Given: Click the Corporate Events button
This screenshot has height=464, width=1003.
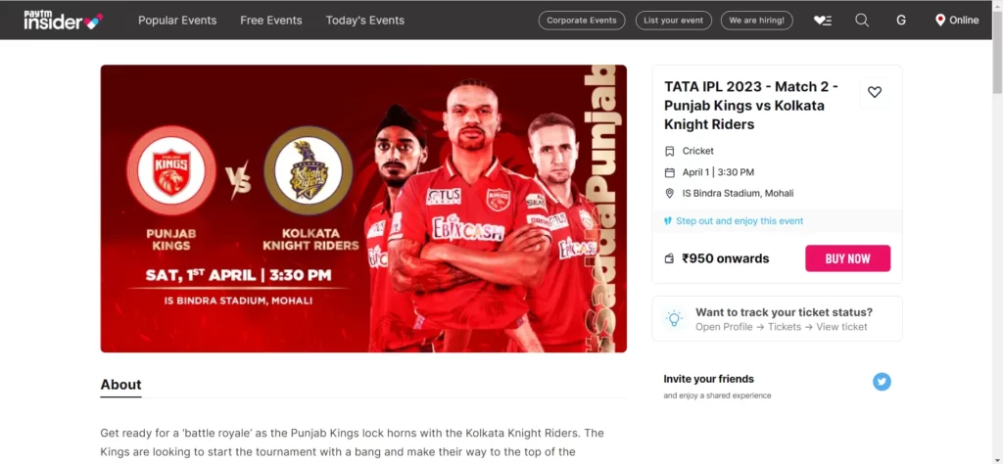Looking at the screenshot, I should coord(582,21).
